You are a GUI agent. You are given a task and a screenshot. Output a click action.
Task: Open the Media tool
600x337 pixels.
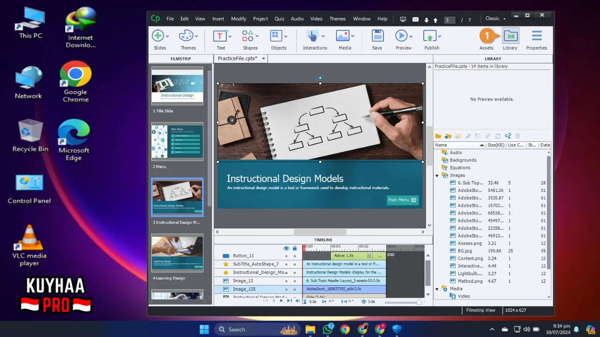tap(343, 36)
